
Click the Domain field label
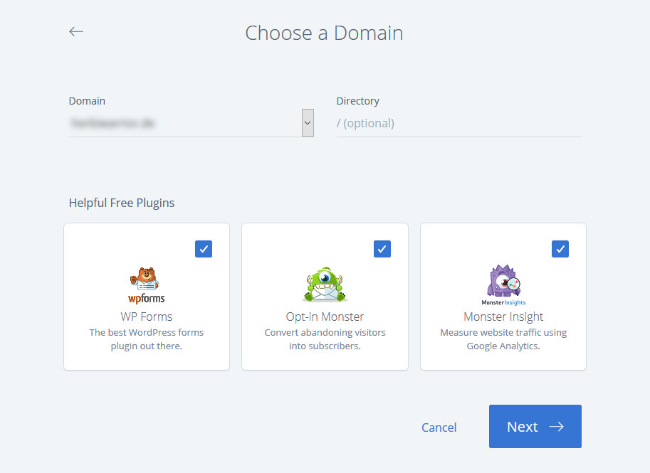[x=87, y=101]
